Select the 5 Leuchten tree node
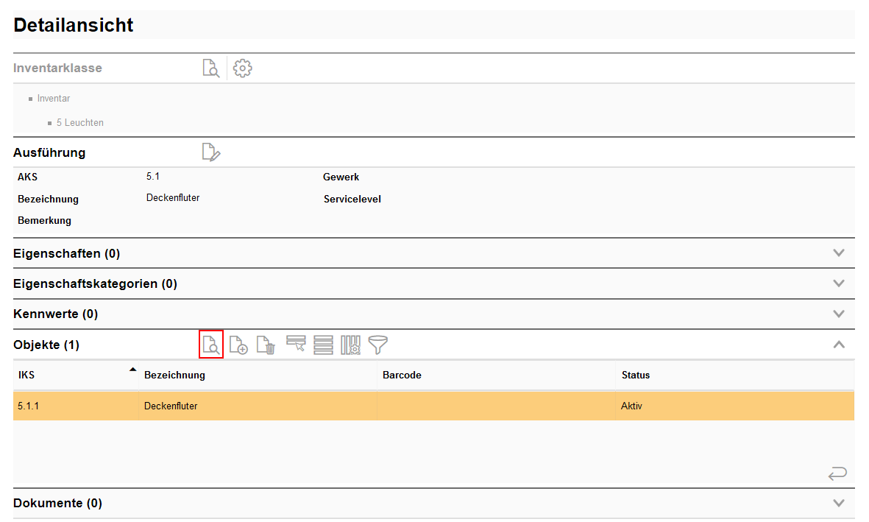 pos(79,123)
